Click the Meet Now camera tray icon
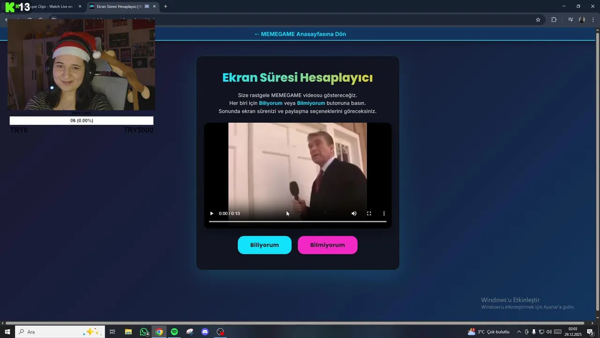Screen dimensions: 600x338 click(526, 332)
